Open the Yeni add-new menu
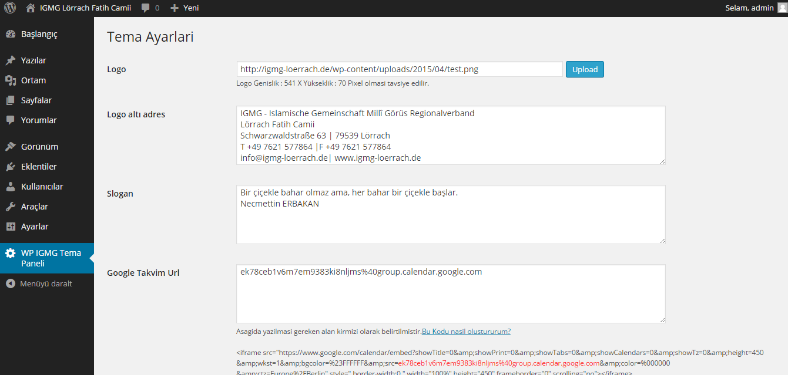 coord(185,8)
